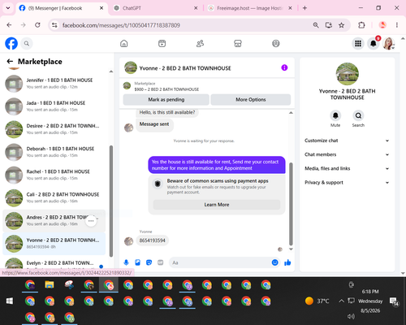The height and width of the screenshot is (325, 406).
Task: Open the Windows notification center icon
Action: pyautogui.click(x=394, y=301)
